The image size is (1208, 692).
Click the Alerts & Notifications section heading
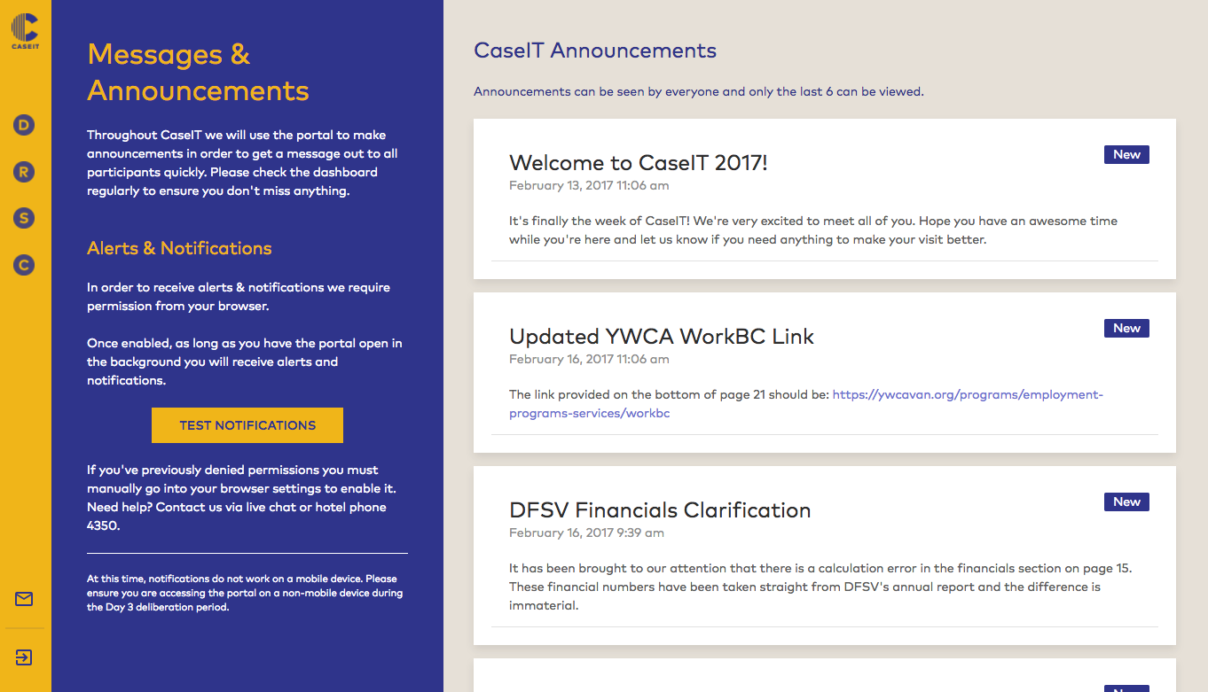coord(179,248)
